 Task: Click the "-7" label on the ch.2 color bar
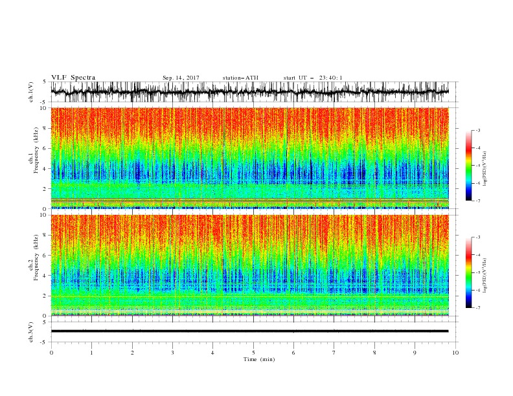pos(478,308)
